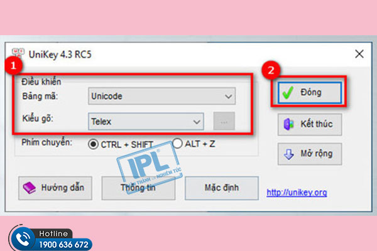Click the Bảng mã dropdown chevron arrow
Screen dimensions: 377x251
tap(229, 97)
